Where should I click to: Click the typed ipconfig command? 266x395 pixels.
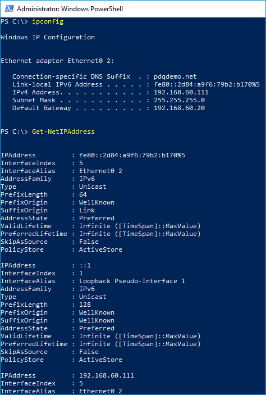coord(48,22)
